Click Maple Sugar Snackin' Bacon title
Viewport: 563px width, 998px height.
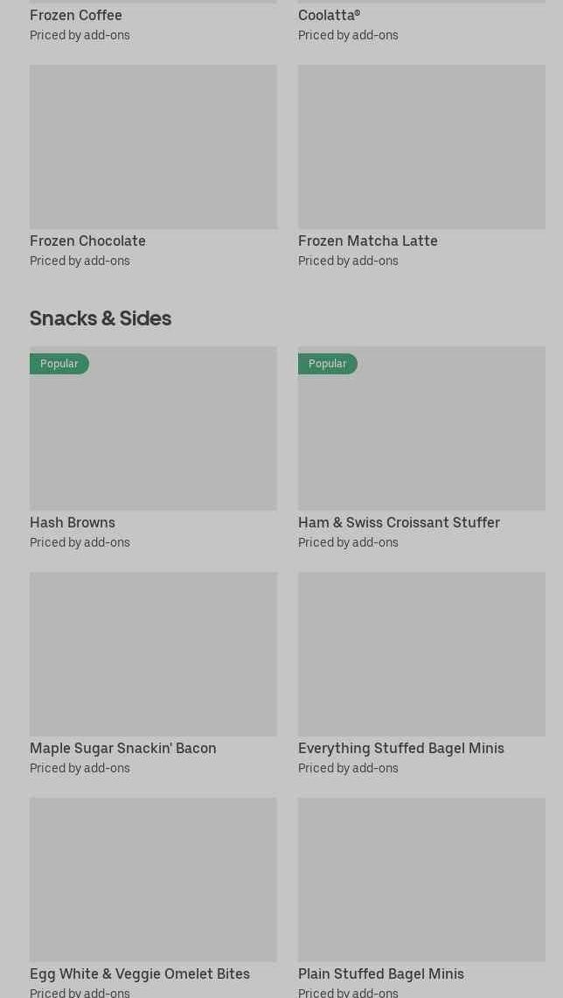(123, 748)
